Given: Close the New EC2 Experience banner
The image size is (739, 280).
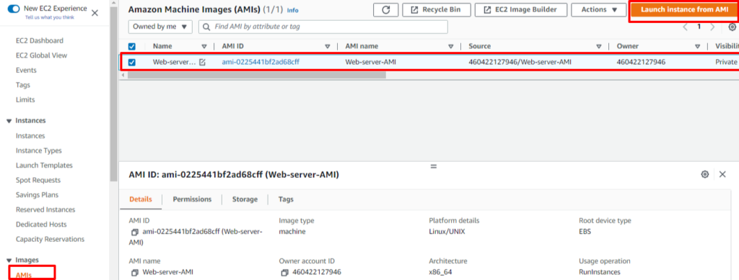Looking at the screenshot, I should tap(95, 13).
